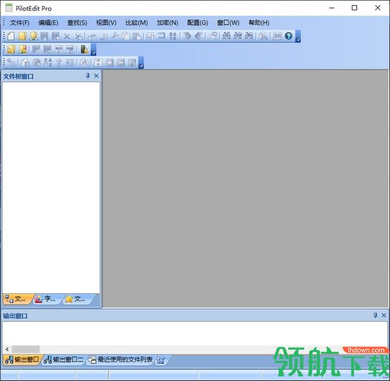Click the plus expand icon in third toolbar
The height and width of the screenshot is (381, 390).
(x=109, y=62)
